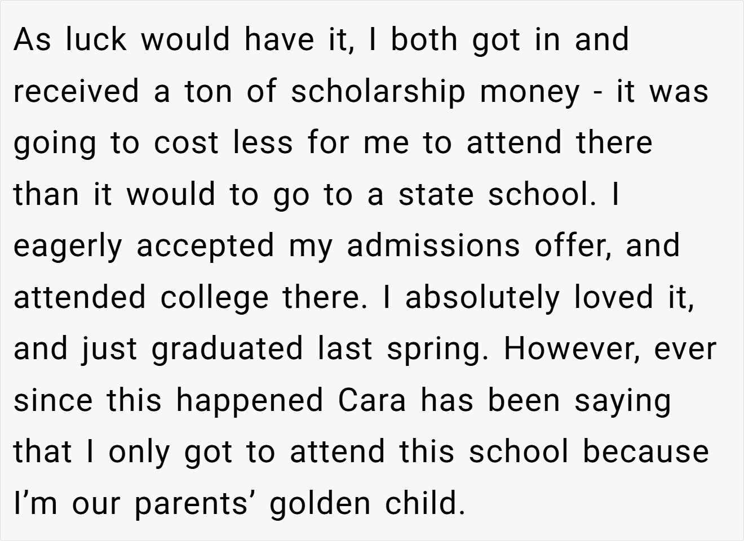Click the word "luck" in the first line
This screenshot has height=541, width=744.
point(96,40)
